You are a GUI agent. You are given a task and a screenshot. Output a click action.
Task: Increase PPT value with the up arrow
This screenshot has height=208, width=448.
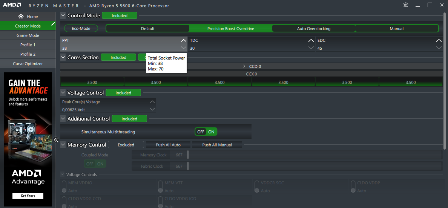(184, 41)
